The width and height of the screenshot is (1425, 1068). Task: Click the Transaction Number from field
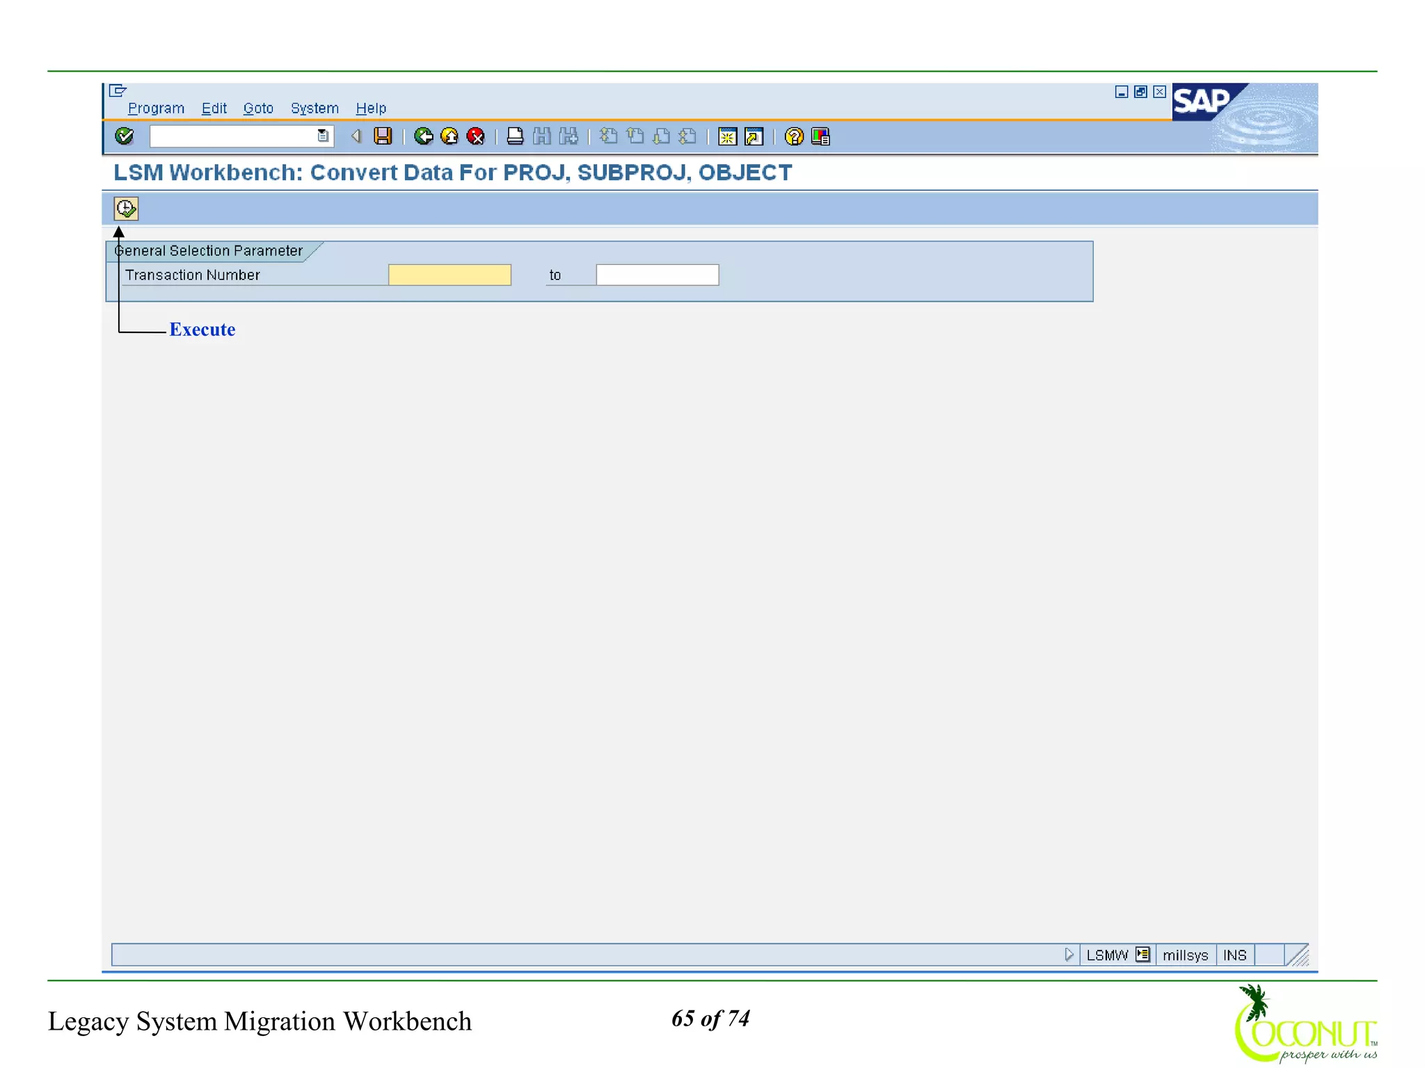449,275
